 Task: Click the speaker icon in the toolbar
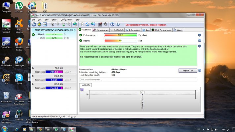tap(106, 24)
